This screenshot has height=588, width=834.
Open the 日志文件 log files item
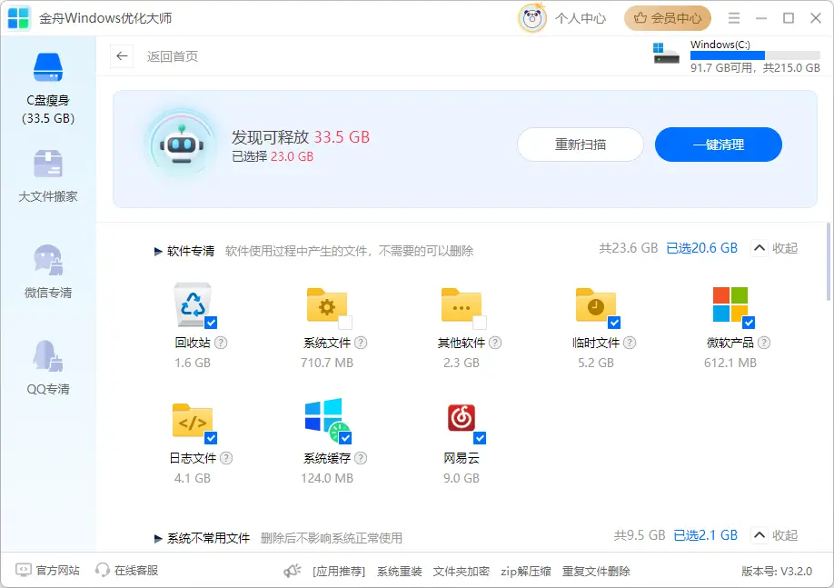191,421
